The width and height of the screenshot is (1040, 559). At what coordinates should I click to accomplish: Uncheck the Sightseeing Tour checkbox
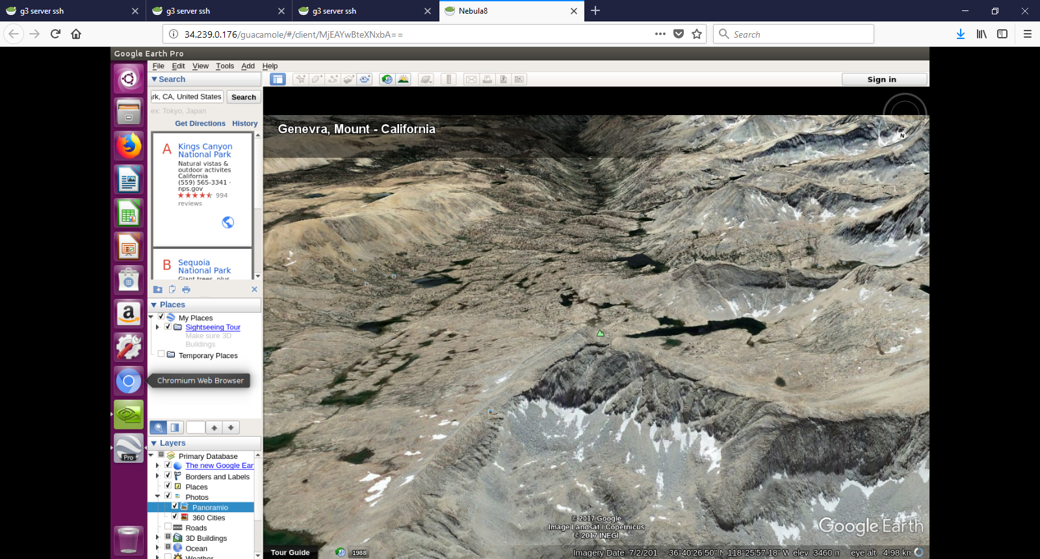168,327
